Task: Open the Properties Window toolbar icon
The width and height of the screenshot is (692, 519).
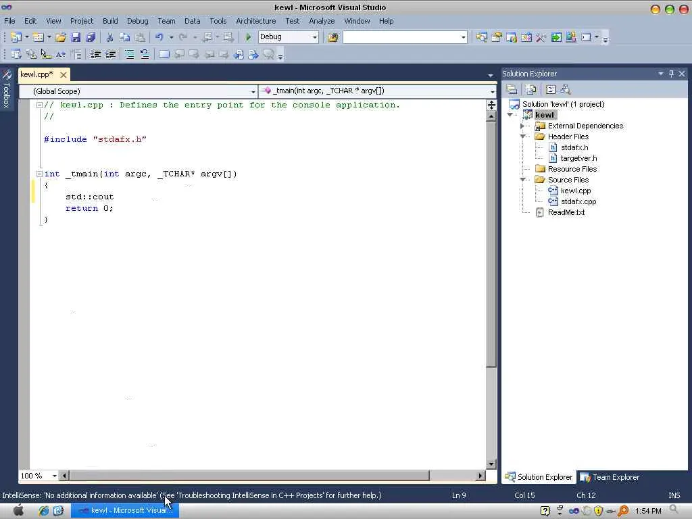Action: click(x=497, y=37)
